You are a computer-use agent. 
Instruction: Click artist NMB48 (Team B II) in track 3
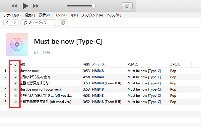107,83
